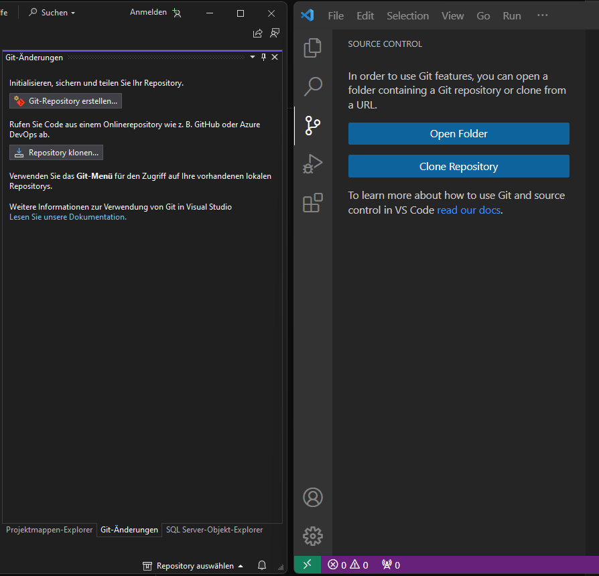Viewport: 599px width, 576px height.
Task: Open VS Code overflow menu ellipsis
Action: pyautogui.click(x=543, y=15)
